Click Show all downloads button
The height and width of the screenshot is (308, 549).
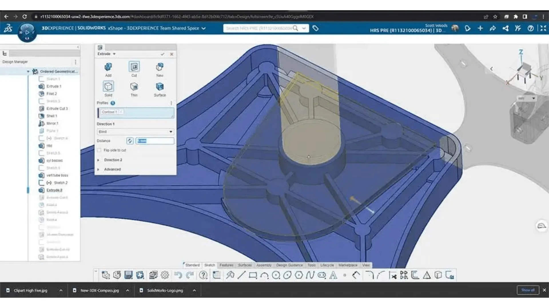[528, 290]
